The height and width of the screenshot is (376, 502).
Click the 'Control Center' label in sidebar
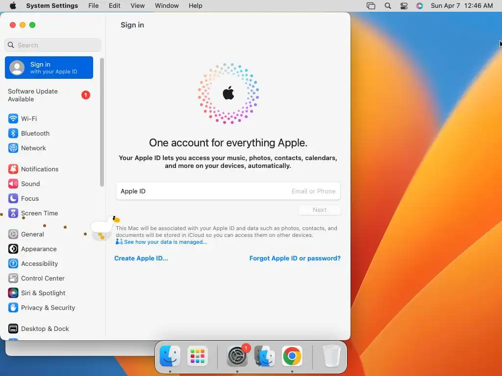43,279
